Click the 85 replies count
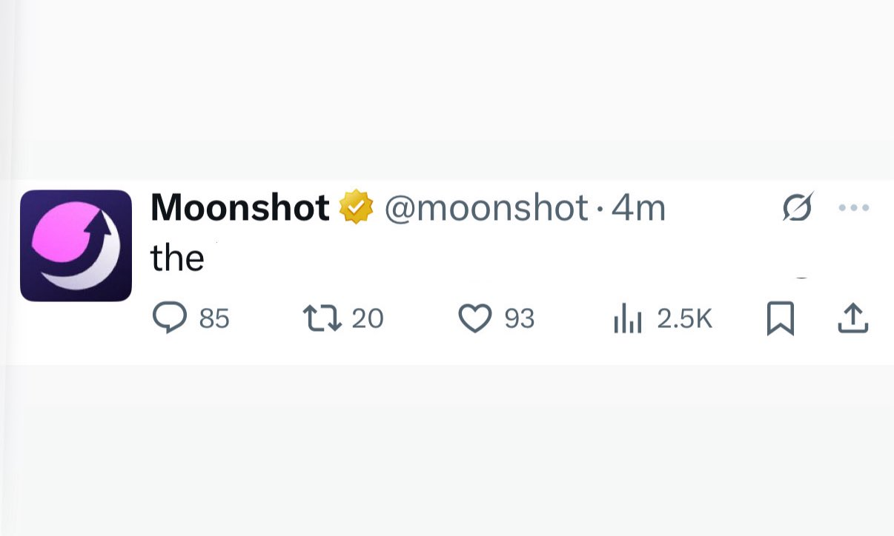The height and width of the screenshot is (536, 894). tap(214, 319)
